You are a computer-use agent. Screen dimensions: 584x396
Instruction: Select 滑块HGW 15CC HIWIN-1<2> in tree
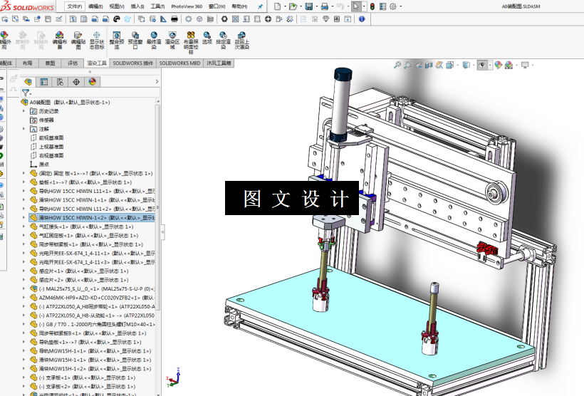92,217
